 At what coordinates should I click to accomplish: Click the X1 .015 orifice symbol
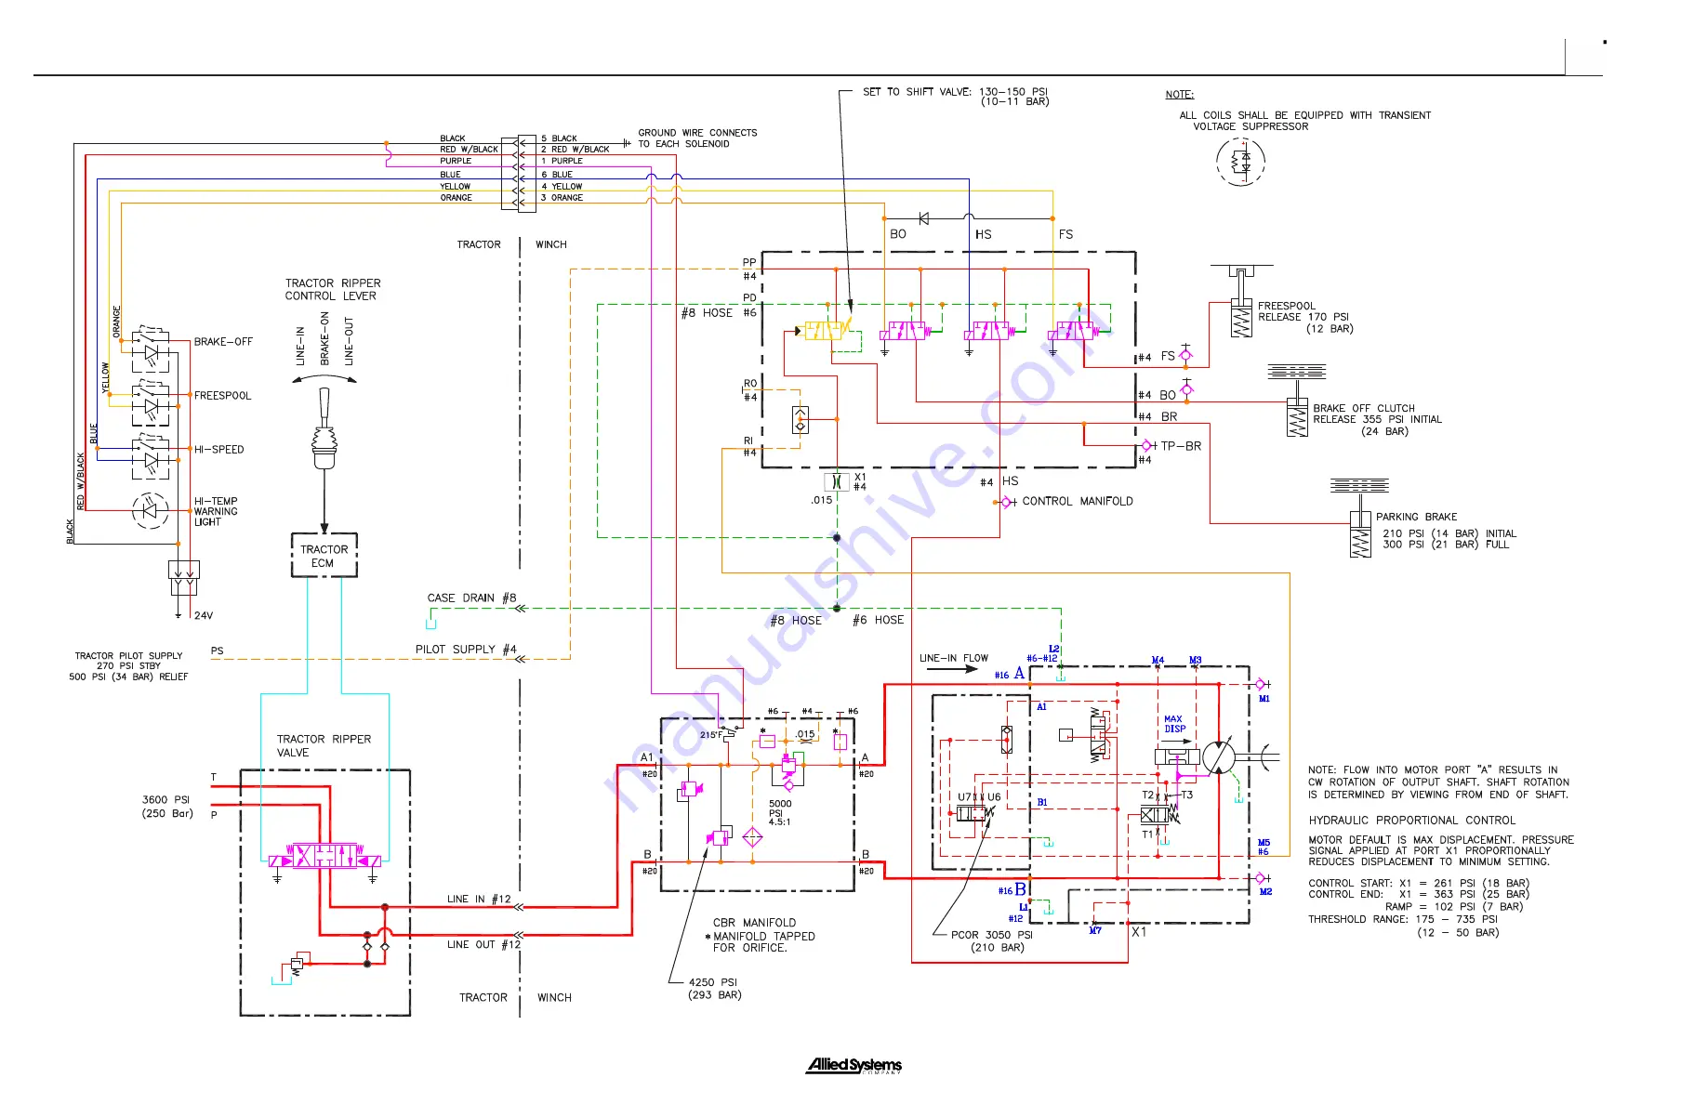[x=837, y=481]
